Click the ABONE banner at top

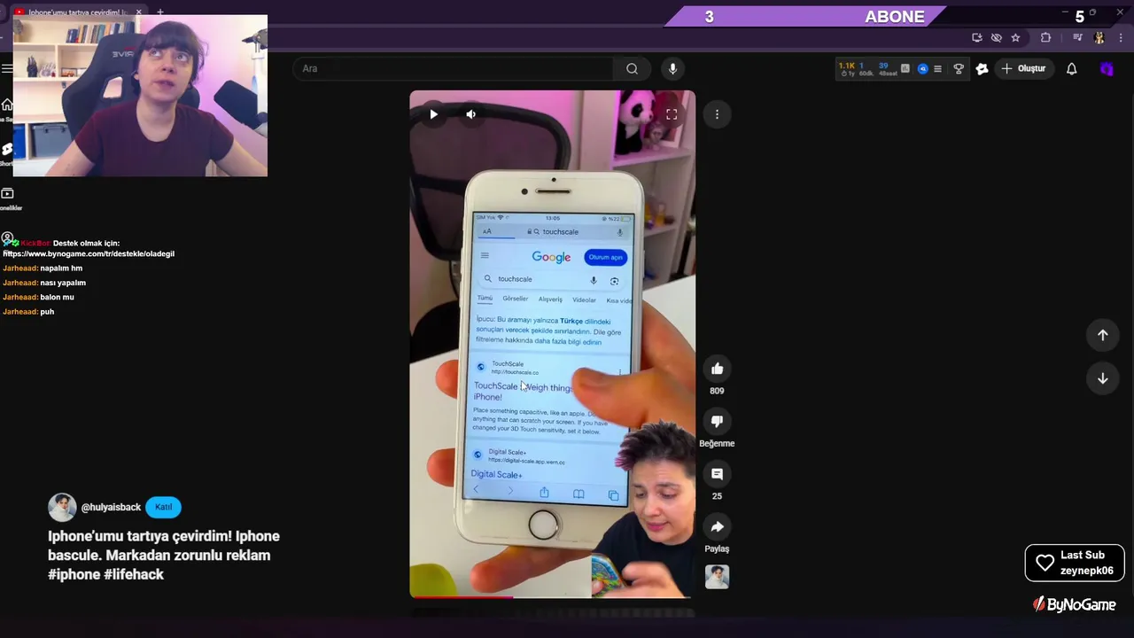click(894, 16)
